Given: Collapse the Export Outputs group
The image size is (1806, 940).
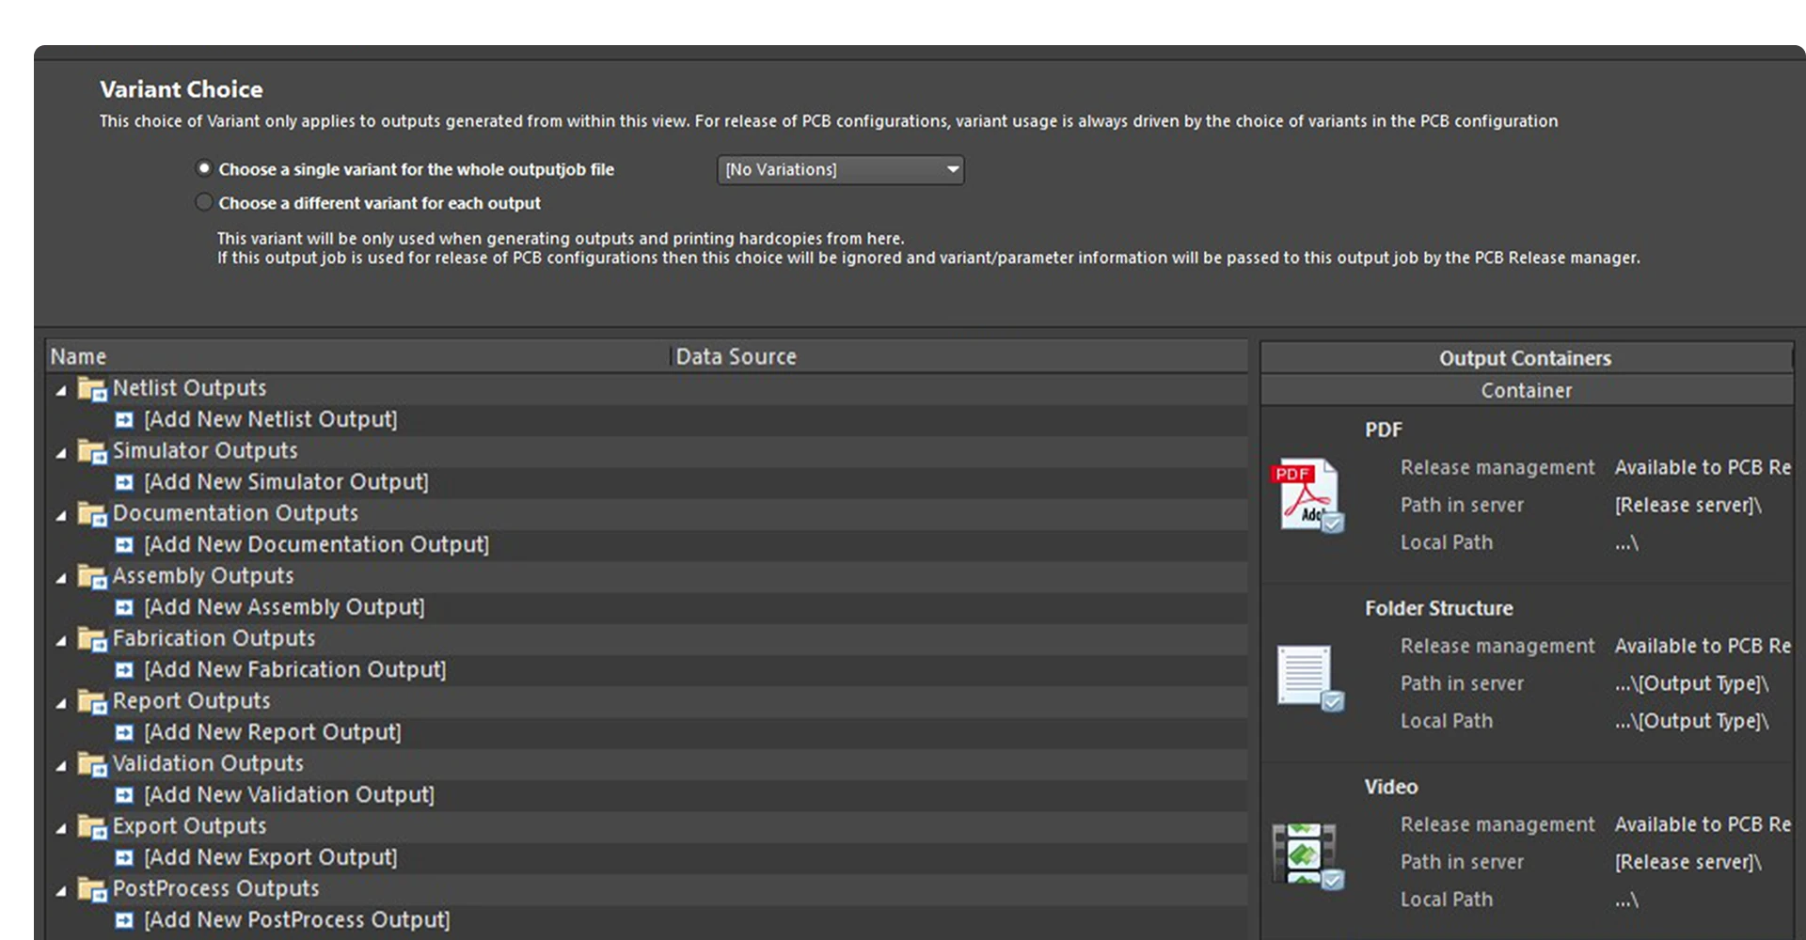Looking at the screenshot, I should [61, 828].
